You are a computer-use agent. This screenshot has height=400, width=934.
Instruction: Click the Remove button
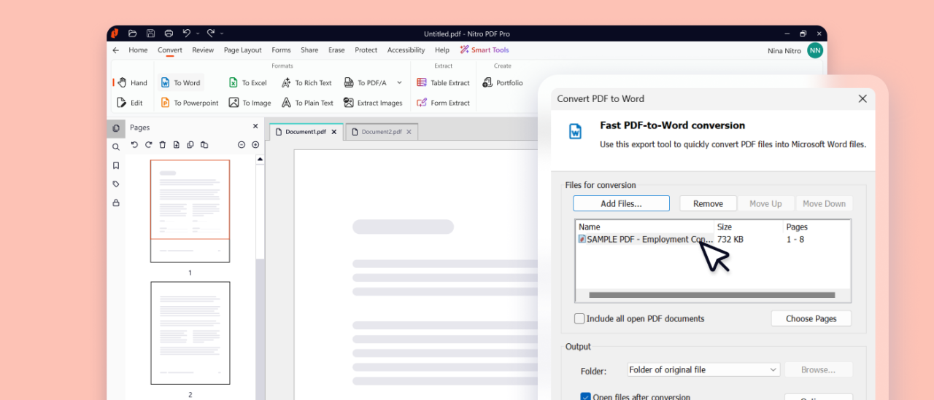coord(708,204)
